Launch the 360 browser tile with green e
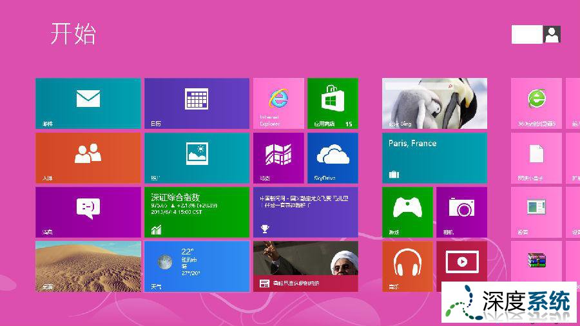Image resolution: width=580 pixels, height=326 pixels. click(536, 103)
